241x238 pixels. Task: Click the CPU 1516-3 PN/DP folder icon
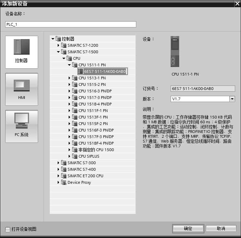tap(75, 91)
